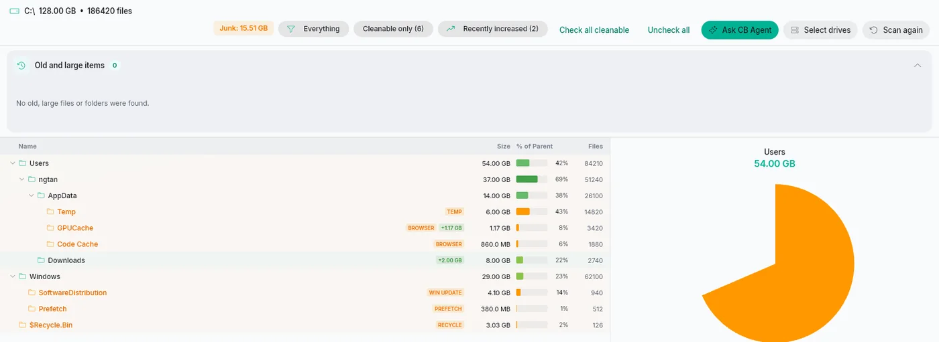Click the BROWSER tag on GPUCache row

421,228
